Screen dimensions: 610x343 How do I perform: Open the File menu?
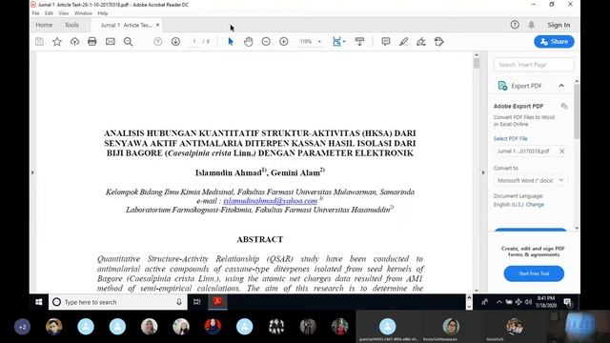pos(35,13)
